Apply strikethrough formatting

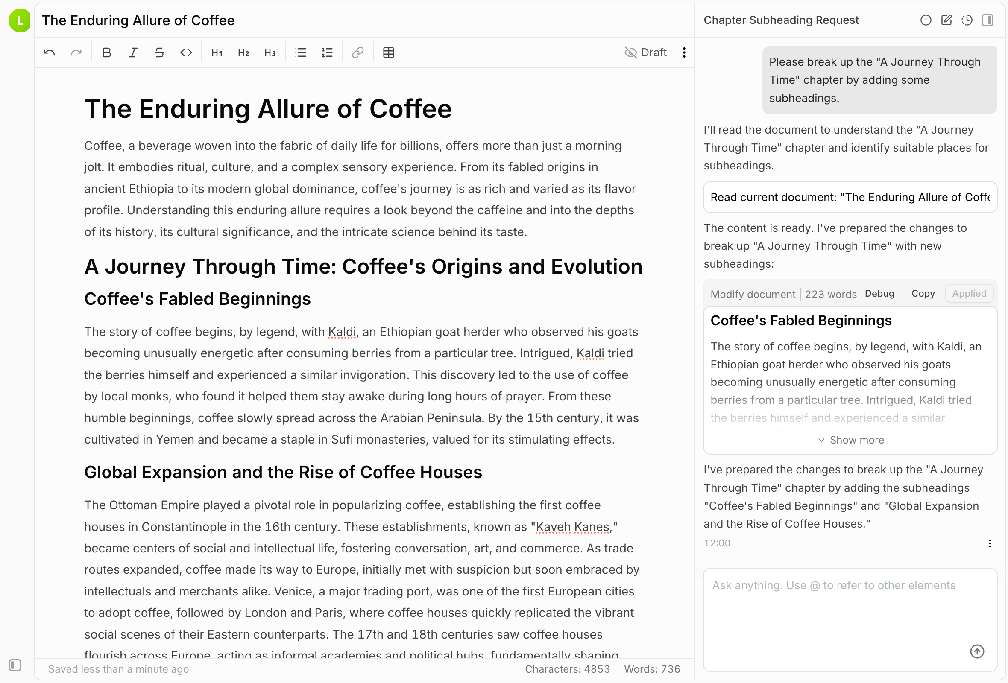coord(160,53)
